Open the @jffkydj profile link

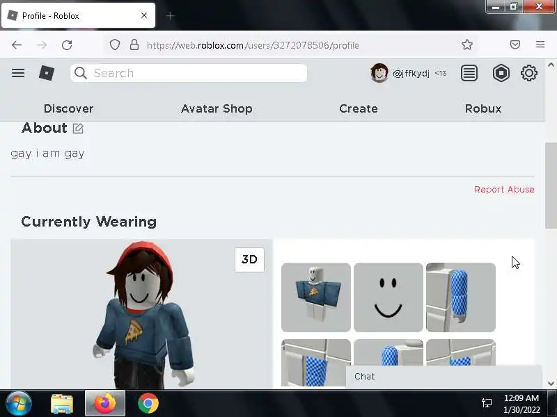coord(411,74)
